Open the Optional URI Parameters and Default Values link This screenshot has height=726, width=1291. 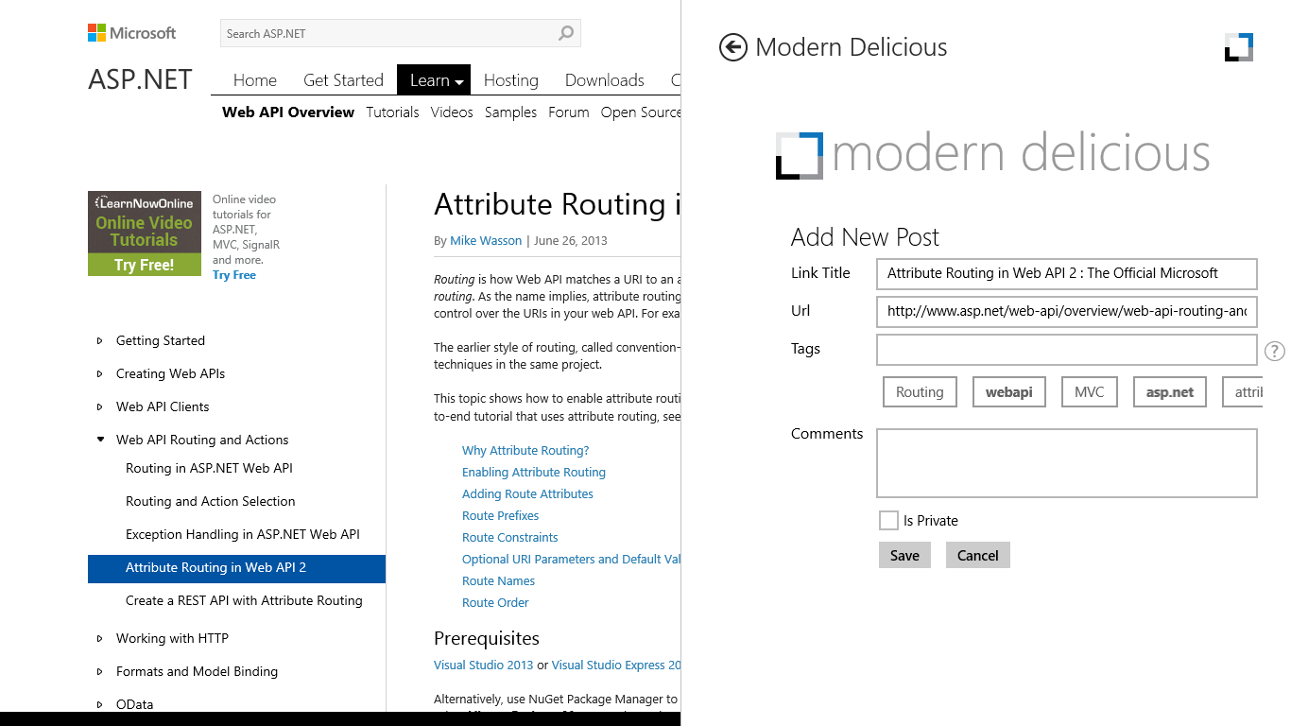[x=571, y=559]
